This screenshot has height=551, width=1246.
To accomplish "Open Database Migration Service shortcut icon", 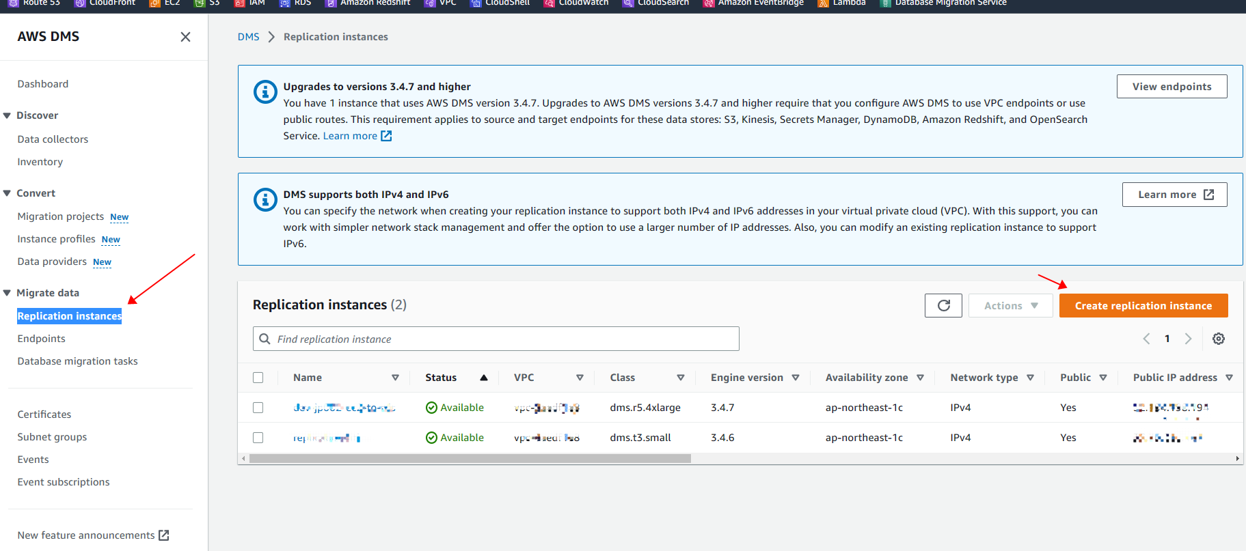I will 886,3.
